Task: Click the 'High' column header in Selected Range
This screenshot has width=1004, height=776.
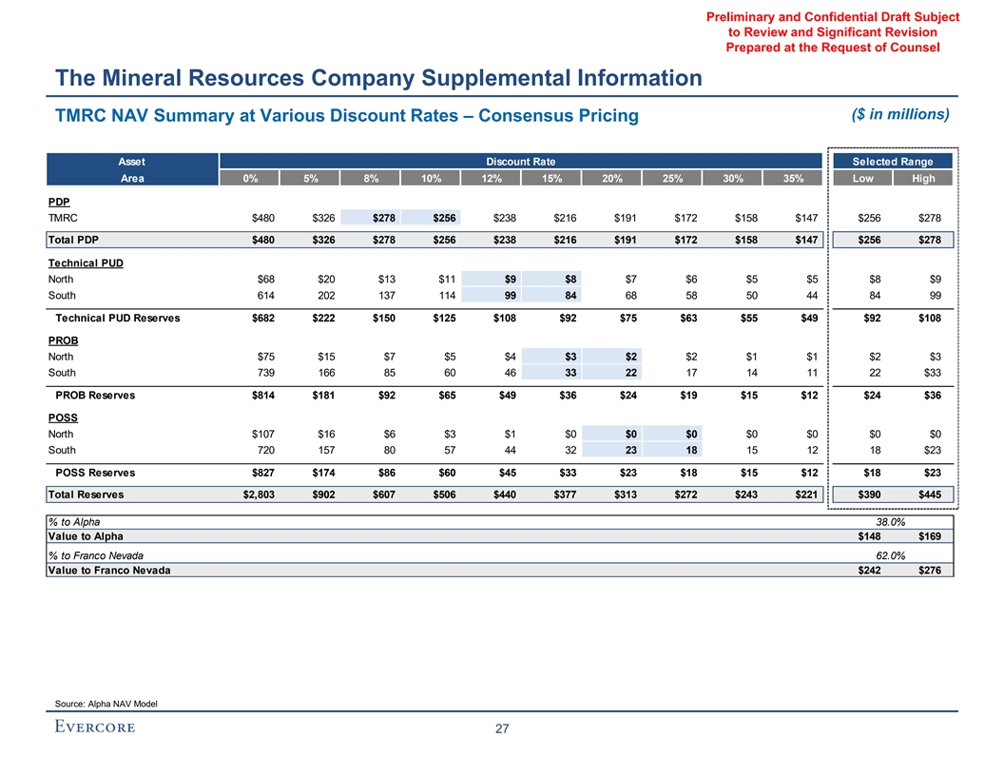Action: 923,178
